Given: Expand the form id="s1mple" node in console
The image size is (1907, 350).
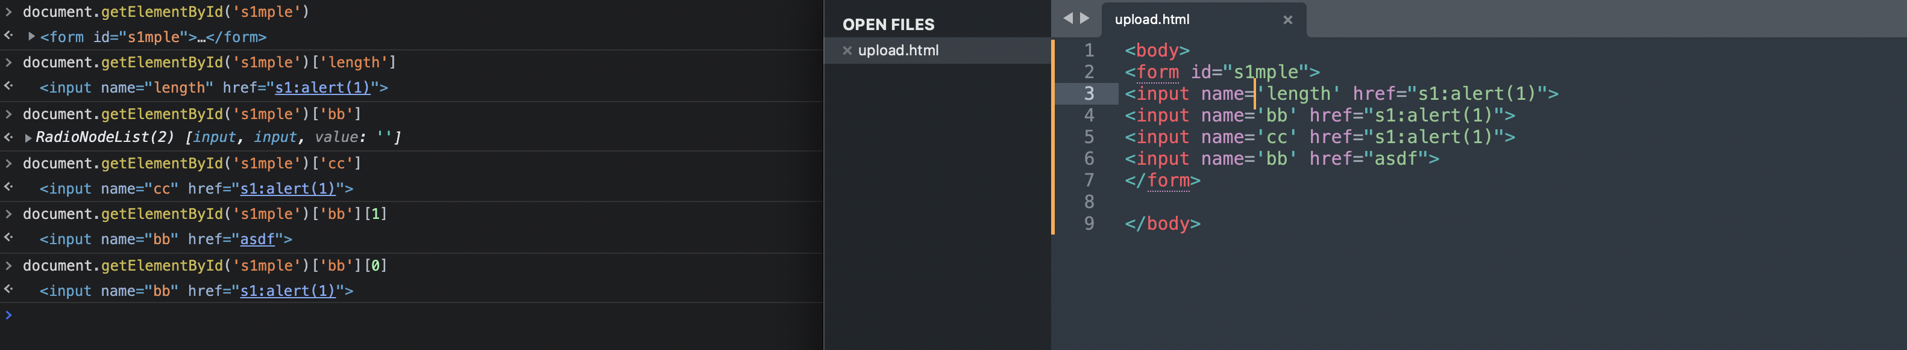Looking at the screenshot, I should point(32,36).
